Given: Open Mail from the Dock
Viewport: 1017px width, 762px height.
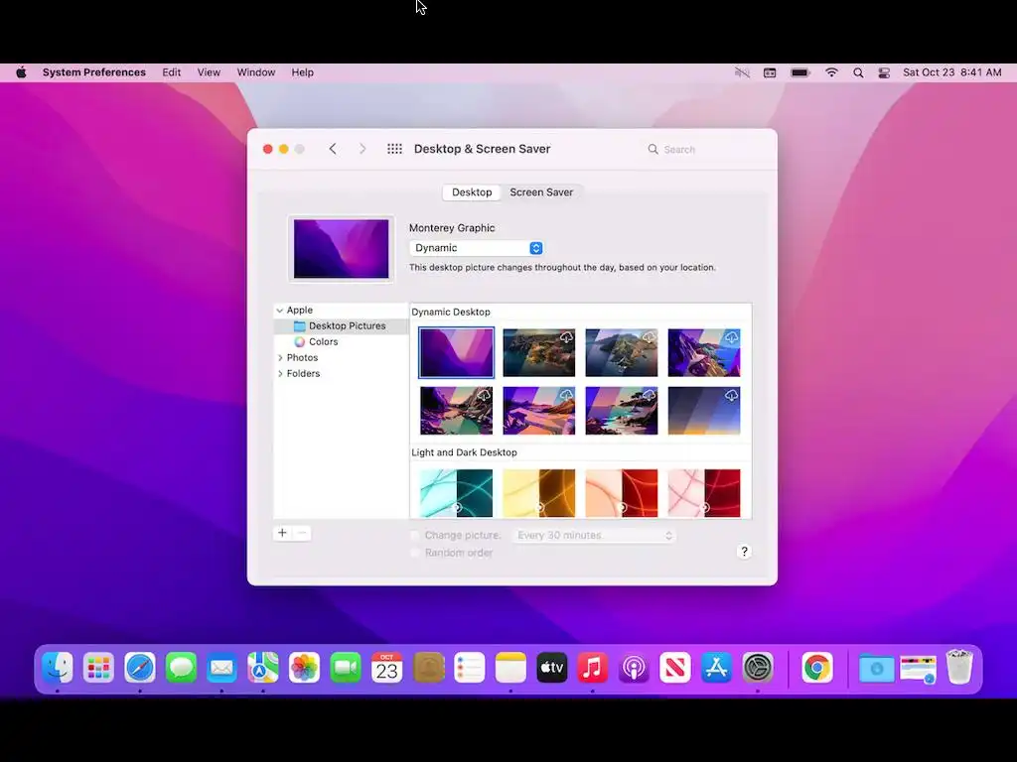Looking at the screenshot, I should 221,668.
